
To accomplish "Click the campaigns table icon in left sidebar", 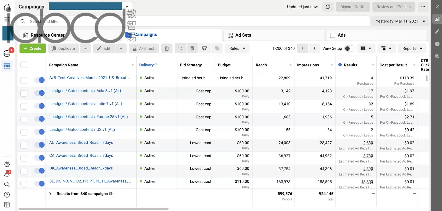I will coord(7,66).
